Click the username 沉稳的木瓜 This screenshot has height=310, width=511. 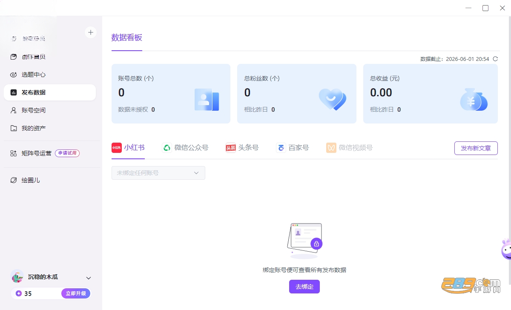[x=43, y=277]
